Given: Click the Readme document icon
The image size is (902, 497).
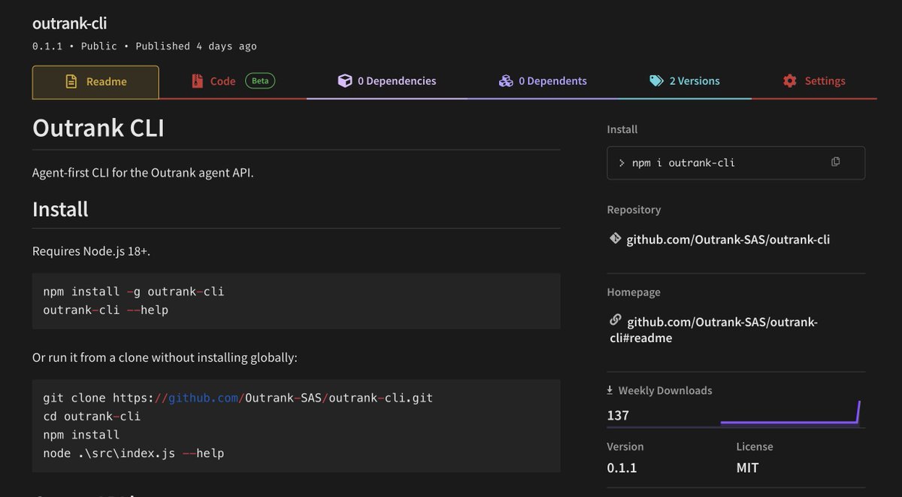Looking at the screenshot, I should click(71, 81).
